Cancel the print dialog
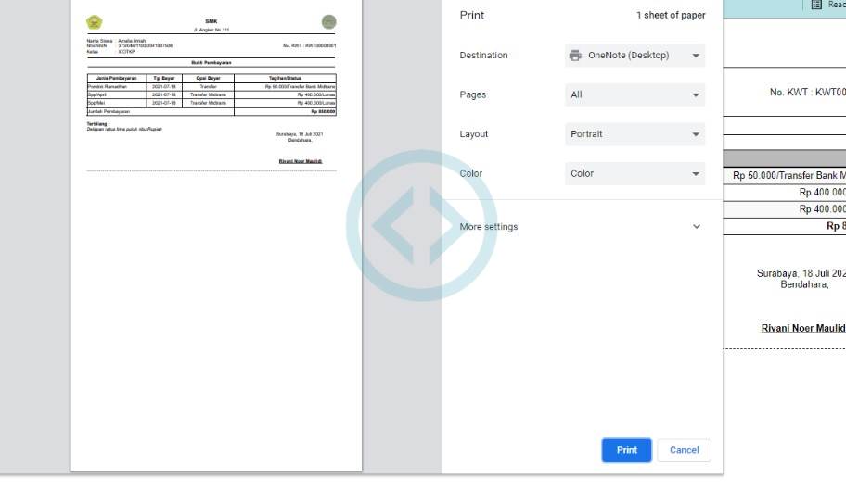This screenshot has width=846, height=490. (684, 450)
